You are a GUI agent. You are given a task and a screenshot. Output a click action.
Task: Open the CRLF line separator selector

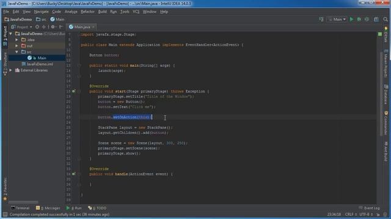350,214
